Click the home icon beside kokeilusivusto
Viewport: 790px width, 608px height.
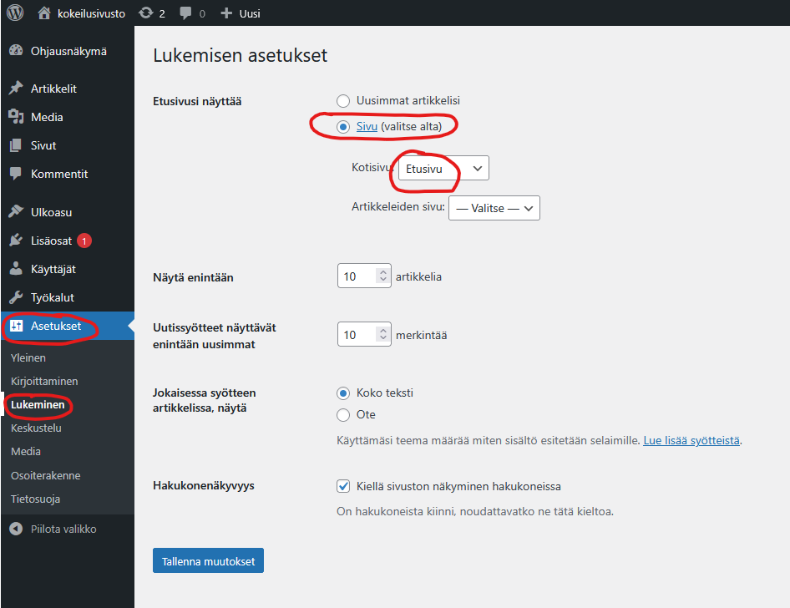(44, 13)
